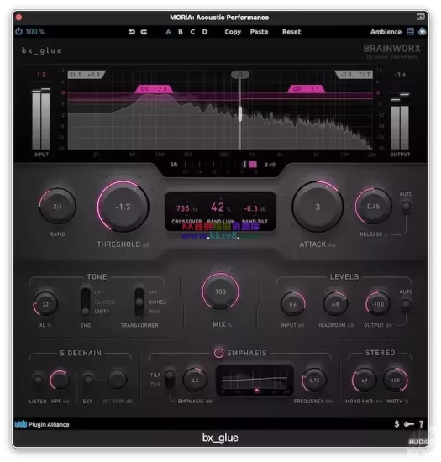Open the Ambience preset dropdown
This screenshot has width=441, height=462.
click(386, 32)
